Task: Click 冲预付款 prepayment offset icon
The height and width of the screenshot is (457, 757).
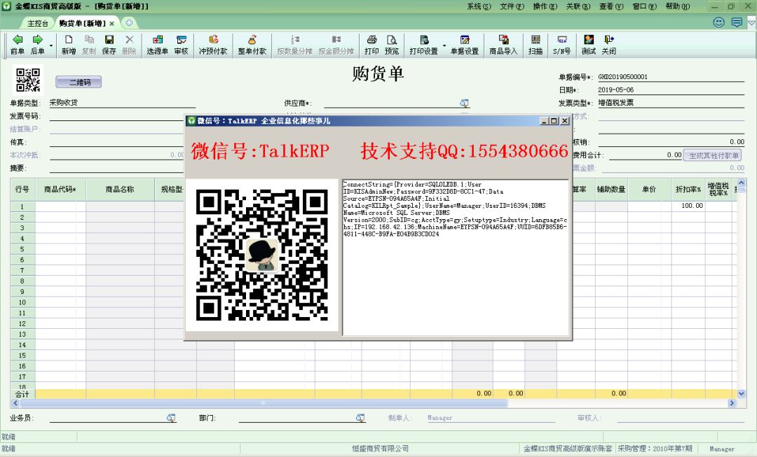Action: click(x=213, y=45)
